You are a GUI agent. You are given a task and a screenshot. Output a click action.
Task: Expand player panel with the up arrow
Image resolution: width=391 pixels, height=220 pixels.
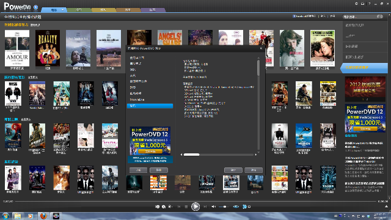pos(387,207)
